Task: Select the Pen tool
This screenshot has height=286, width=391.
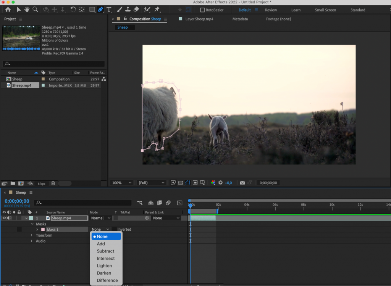Action: [x=101, y=9]
